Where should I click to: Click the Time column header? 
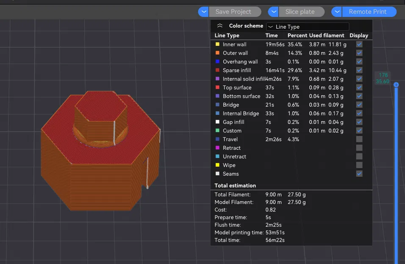point(272,35)
